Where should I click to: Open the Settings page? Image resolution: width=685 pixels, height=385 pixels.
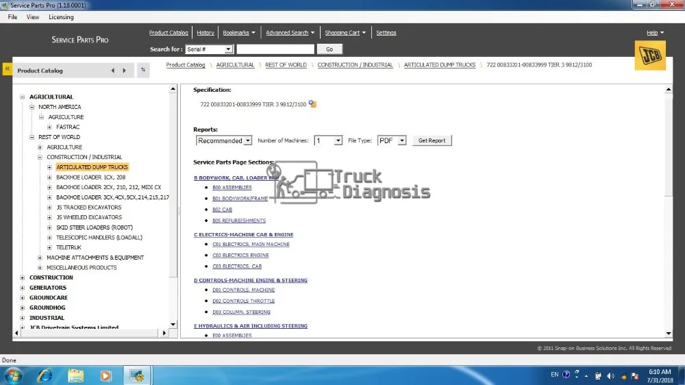pos(386,33)
